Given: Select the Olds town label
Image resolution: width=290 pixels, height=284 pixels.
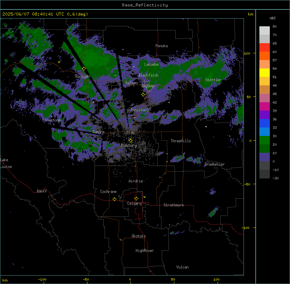Looking at the screenshot, I should click(131, 133).
